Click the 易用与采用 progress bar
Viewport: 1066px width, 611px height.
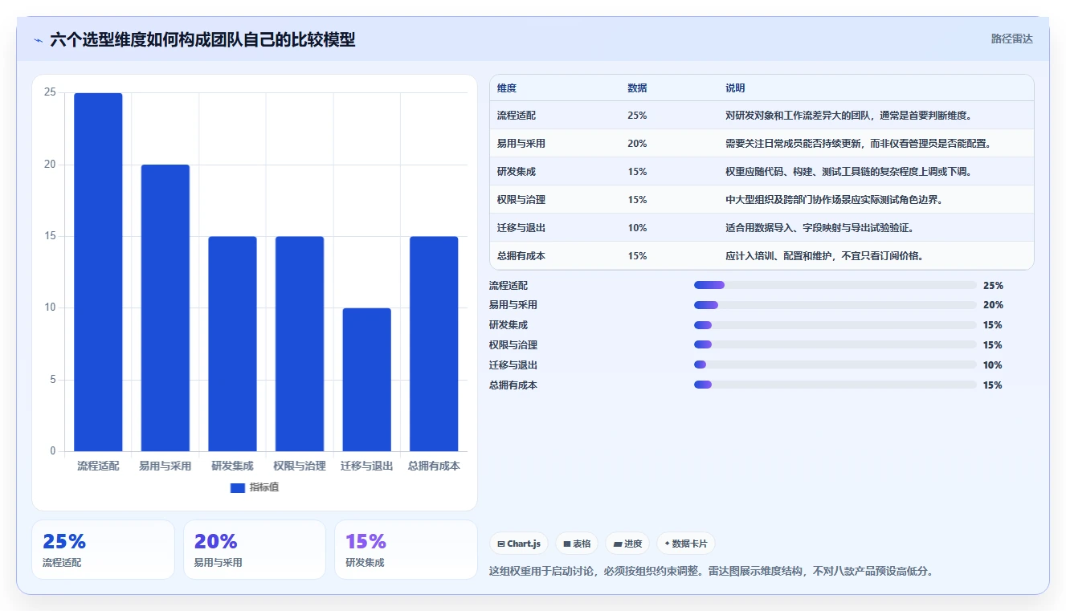coord(835,305)
